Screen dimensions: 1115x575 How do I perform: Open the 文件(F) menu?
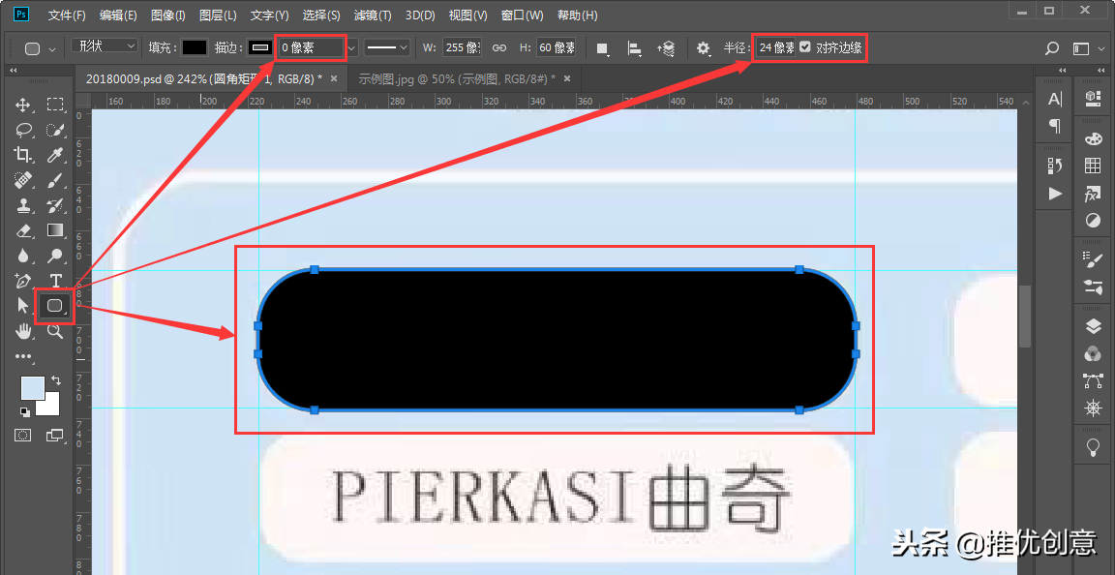(x=67, y=15)
